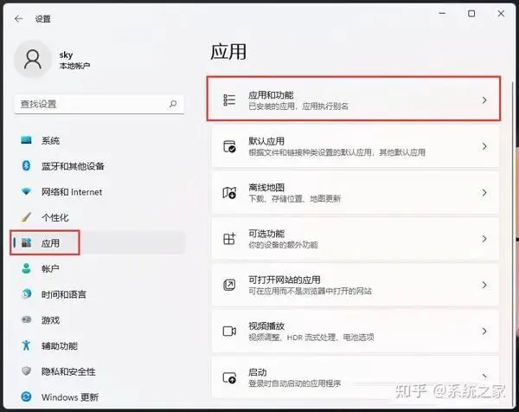
Task: Open the 离线地图 settings
Action: (x=356, y=192)
